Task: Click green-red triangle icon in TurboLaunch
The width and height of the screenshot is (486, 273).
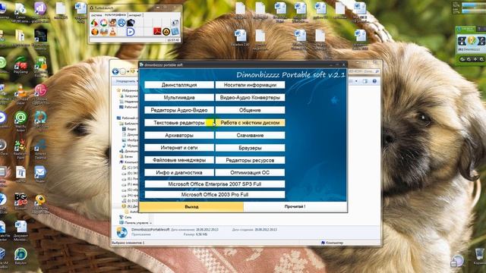Action: [94, 23]
